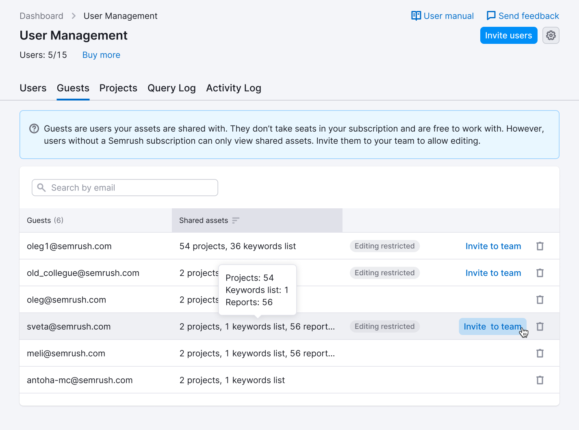Select email meli@semrush.com

click(66, 353)
